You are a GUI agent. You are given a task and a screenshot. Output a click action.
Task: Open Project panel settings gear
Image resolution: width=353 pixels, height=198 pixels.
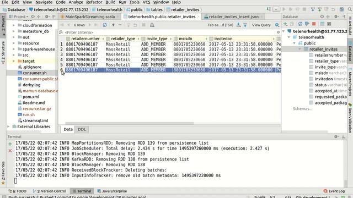pyautogui.click(x=47, y=16)
